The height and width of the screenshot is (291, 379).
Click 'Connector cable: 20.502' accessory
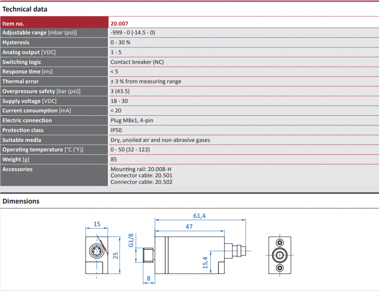pyautogui.click(x=142, y=182)
